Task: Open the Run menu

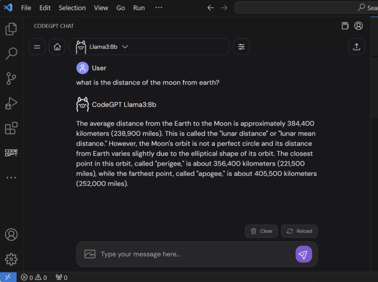Action: coord(139,8)
